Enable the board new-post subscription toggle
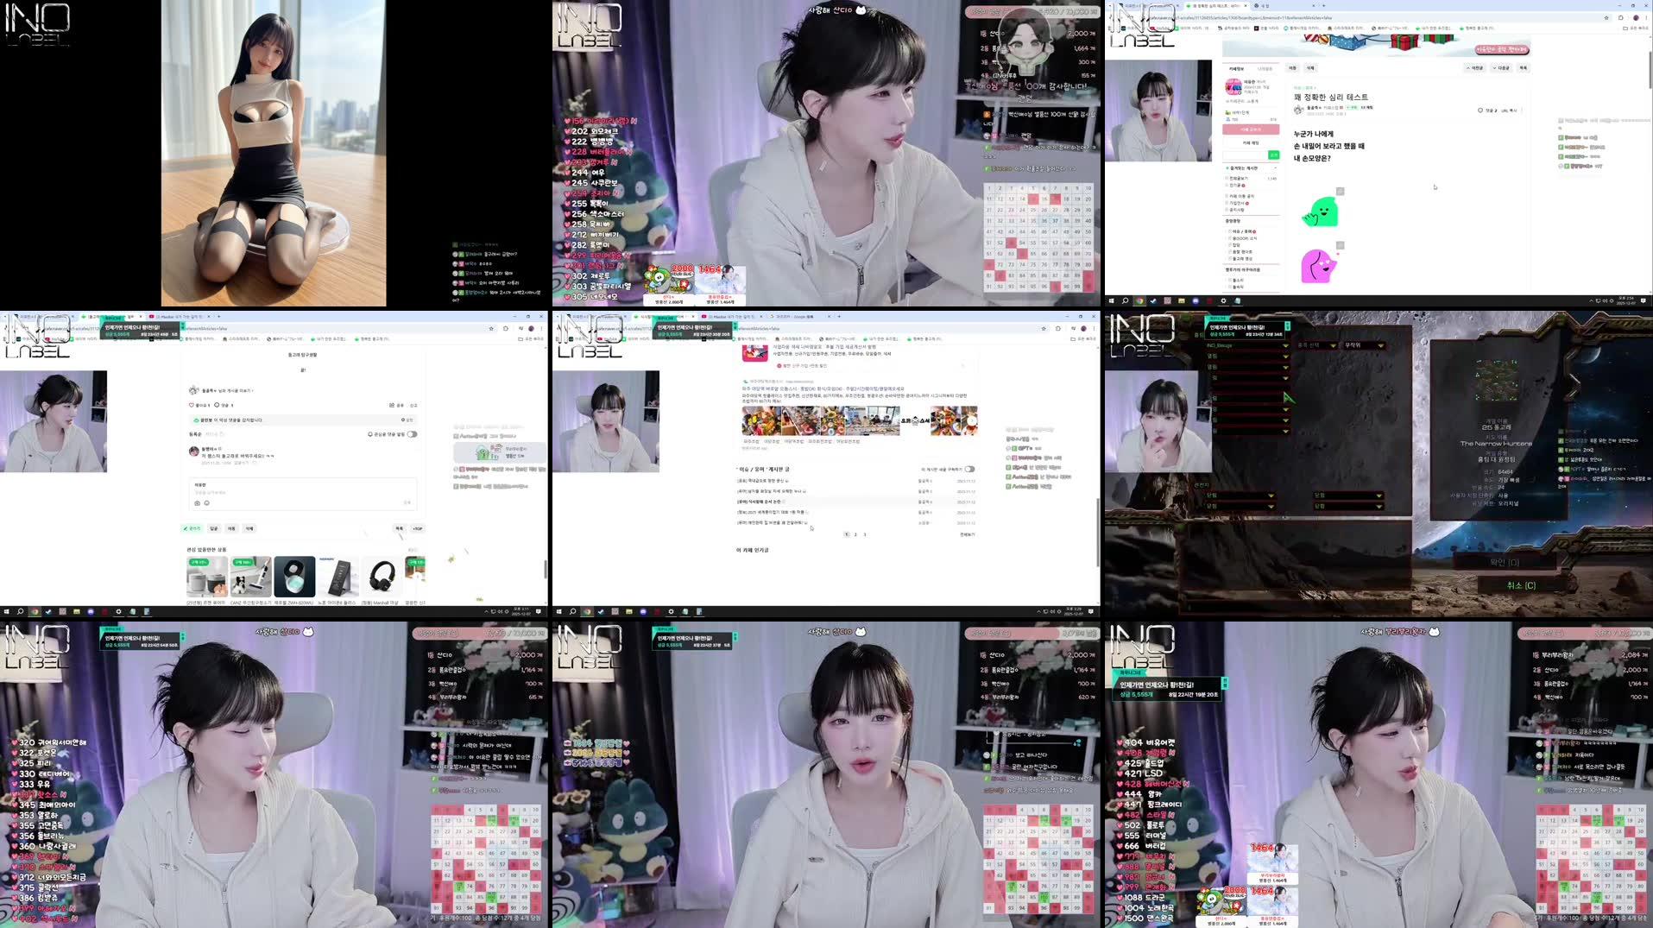 (x=969, y=470)
